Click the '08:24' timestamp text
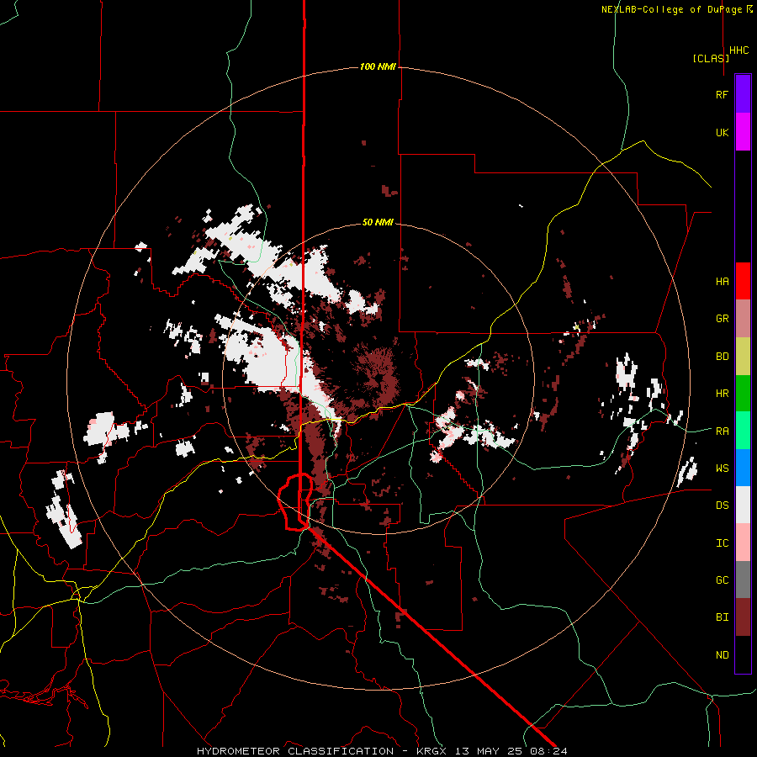Image resolution: width=757 pixels, height=757 pixels. 549,751
